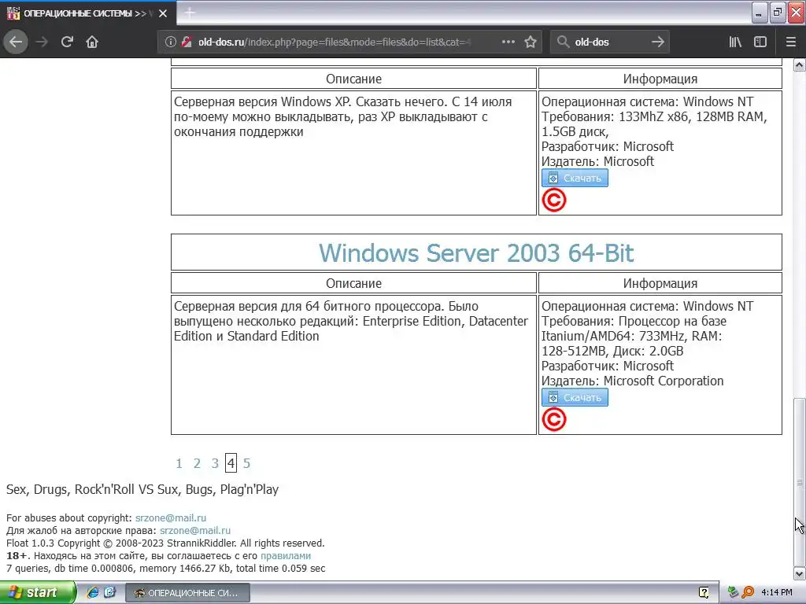Click the vertical scrollbar thumb
Viewport: 806px width, 604px height.
click(799, 482)
